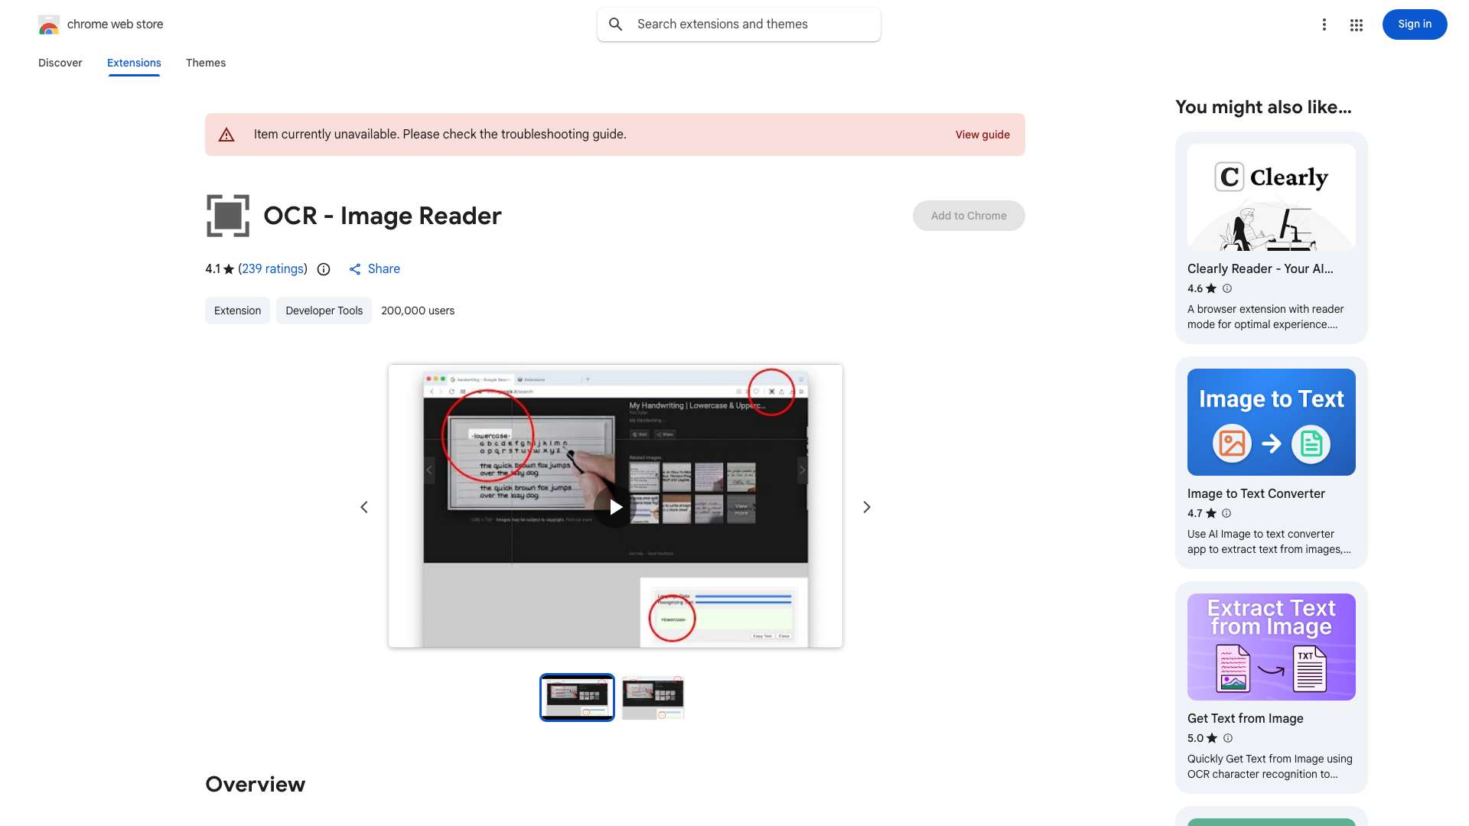Image resolution: width=1469 pixels, height=826 pixels.
Task: Click the search magnifier icon
Action: (x=616, y=24)
